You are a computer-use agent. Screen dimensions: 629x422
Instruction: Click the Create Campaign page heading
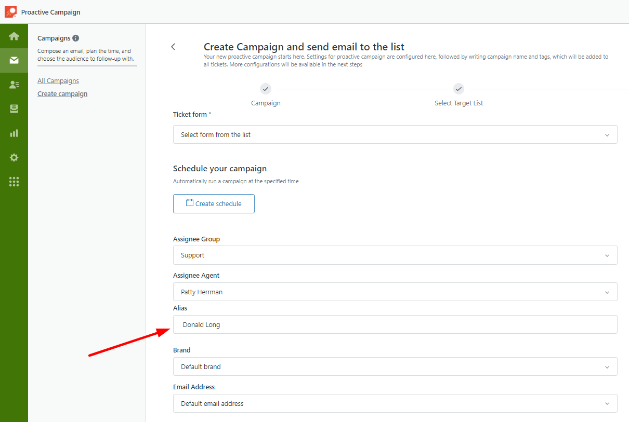[x=304, y=47]
